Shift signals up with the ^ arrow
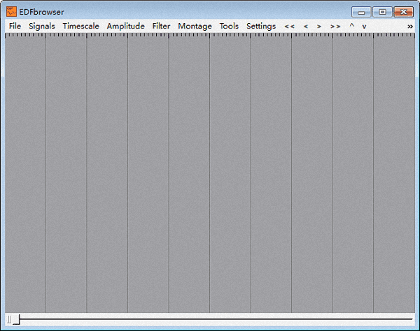This screenshot has width=420, height=331. coord(351,27)
